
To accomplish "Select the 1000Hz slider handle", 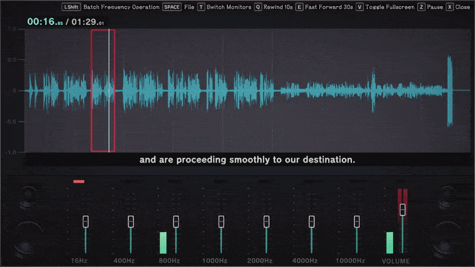I will click(221, 221).
